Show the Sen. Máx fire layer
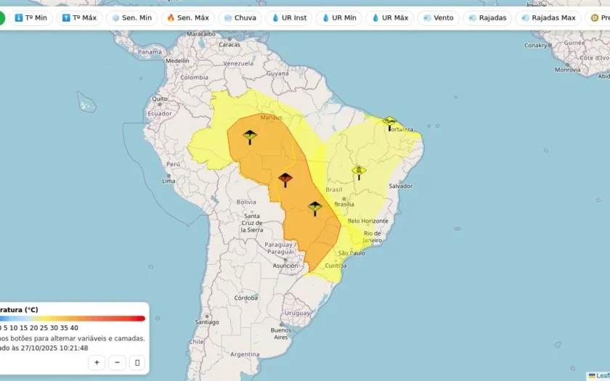Screen dimensions: 610x381 (188, 18)
